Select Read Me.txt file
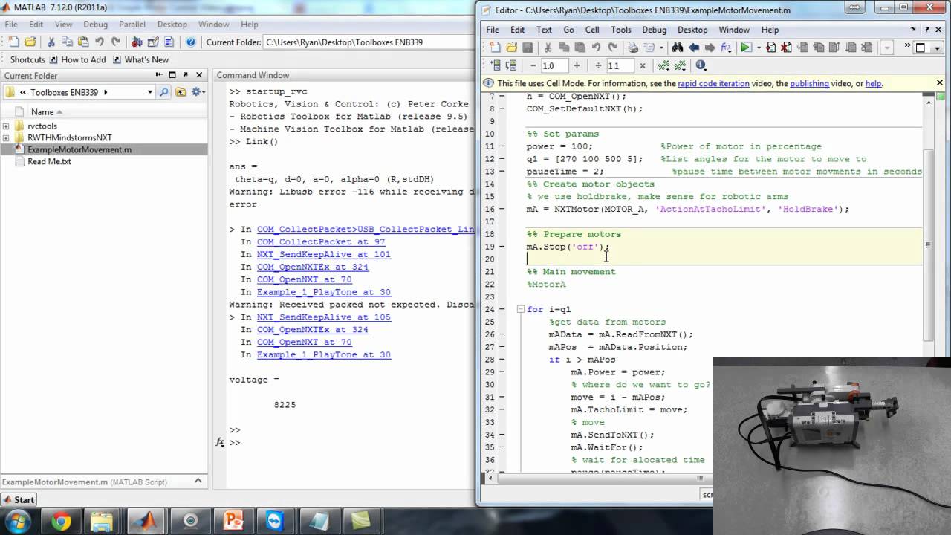 [x=49, y=161]
